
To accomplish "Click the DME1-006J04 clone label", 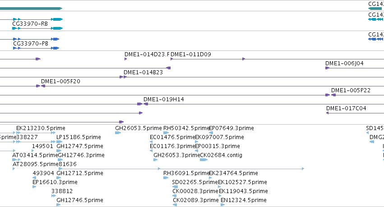I will coord(344,63).
